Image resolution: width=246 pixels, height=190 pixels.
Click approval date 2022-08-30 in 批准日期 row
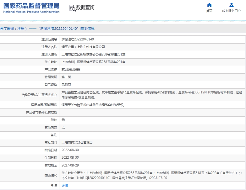click(x=70, y=150)
